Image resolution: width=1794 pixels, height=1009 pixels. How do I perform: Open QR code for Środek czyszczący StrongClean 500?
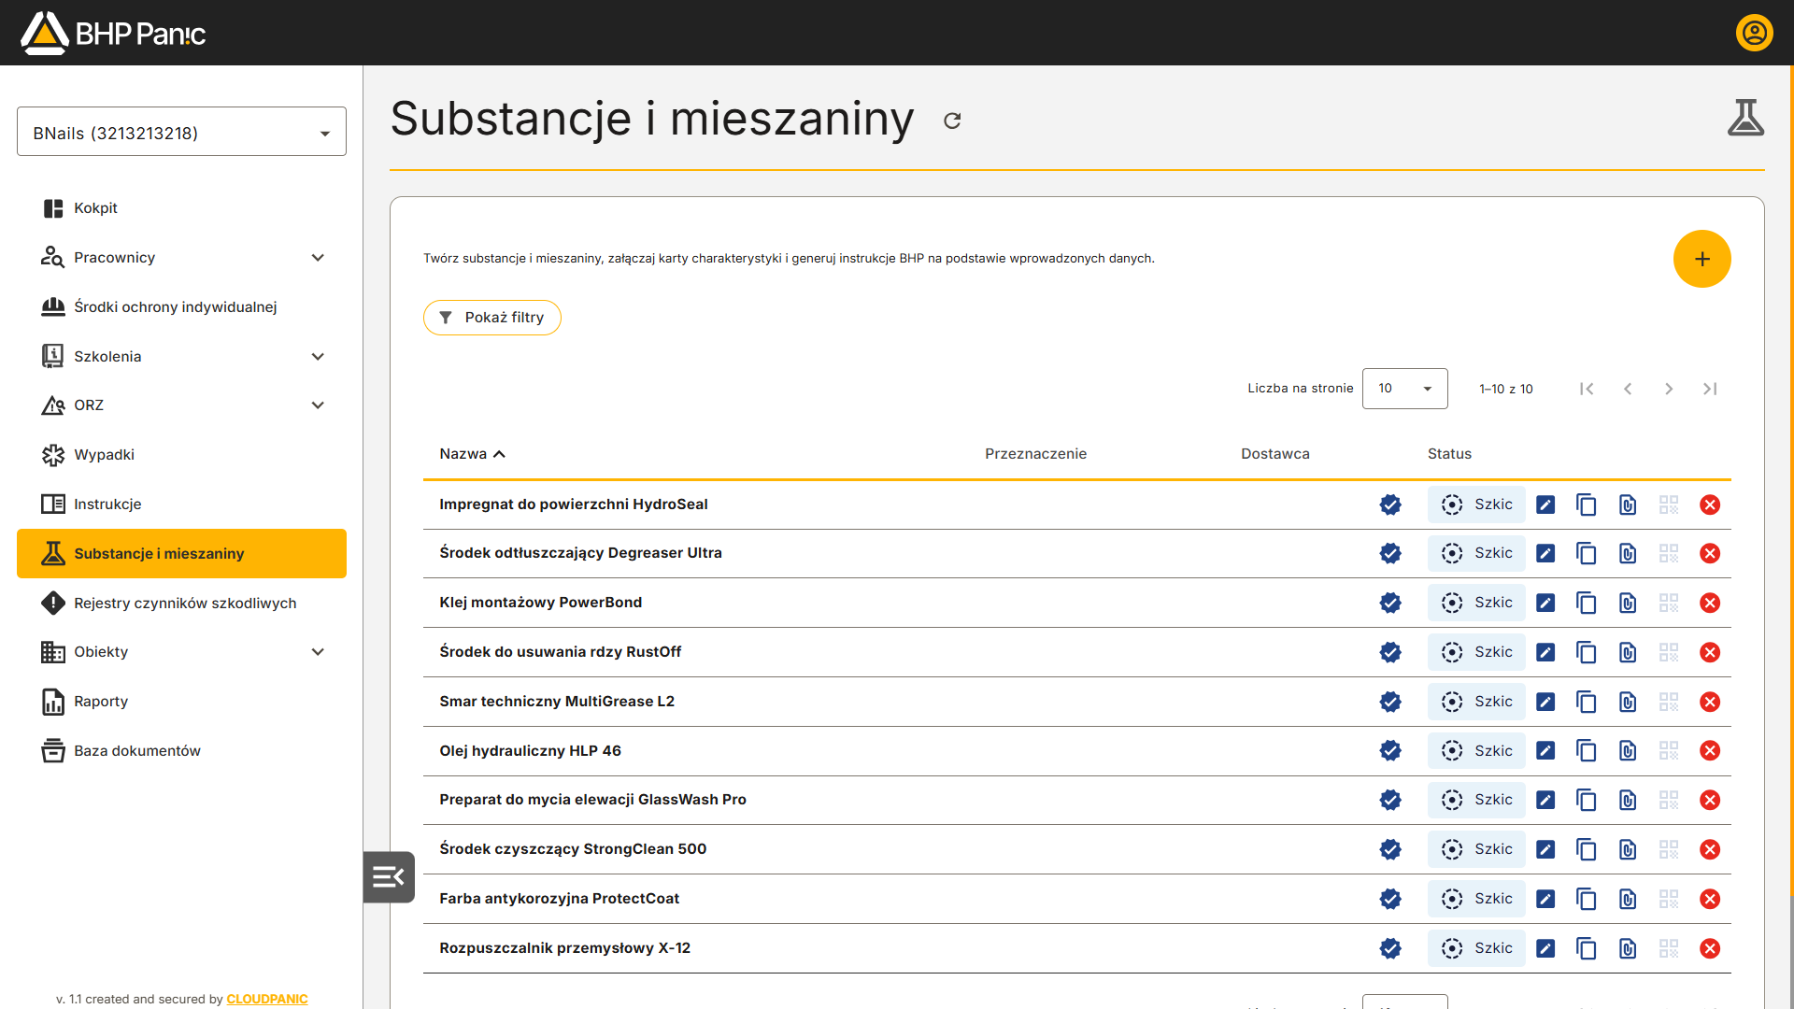point(1669,849)
